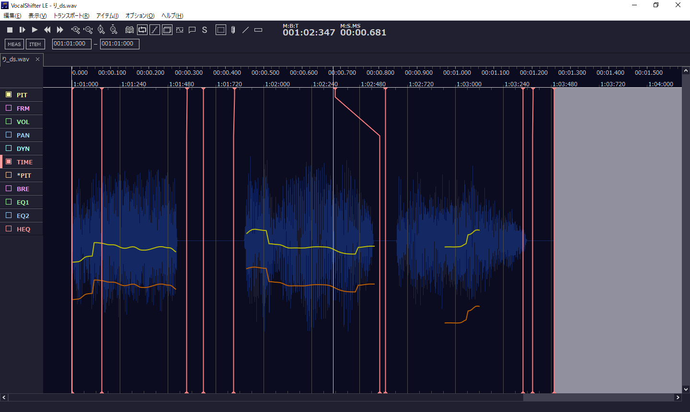Zoom out horizontally
The width and height of the screenshot is (690, 412).
(88, 30)
